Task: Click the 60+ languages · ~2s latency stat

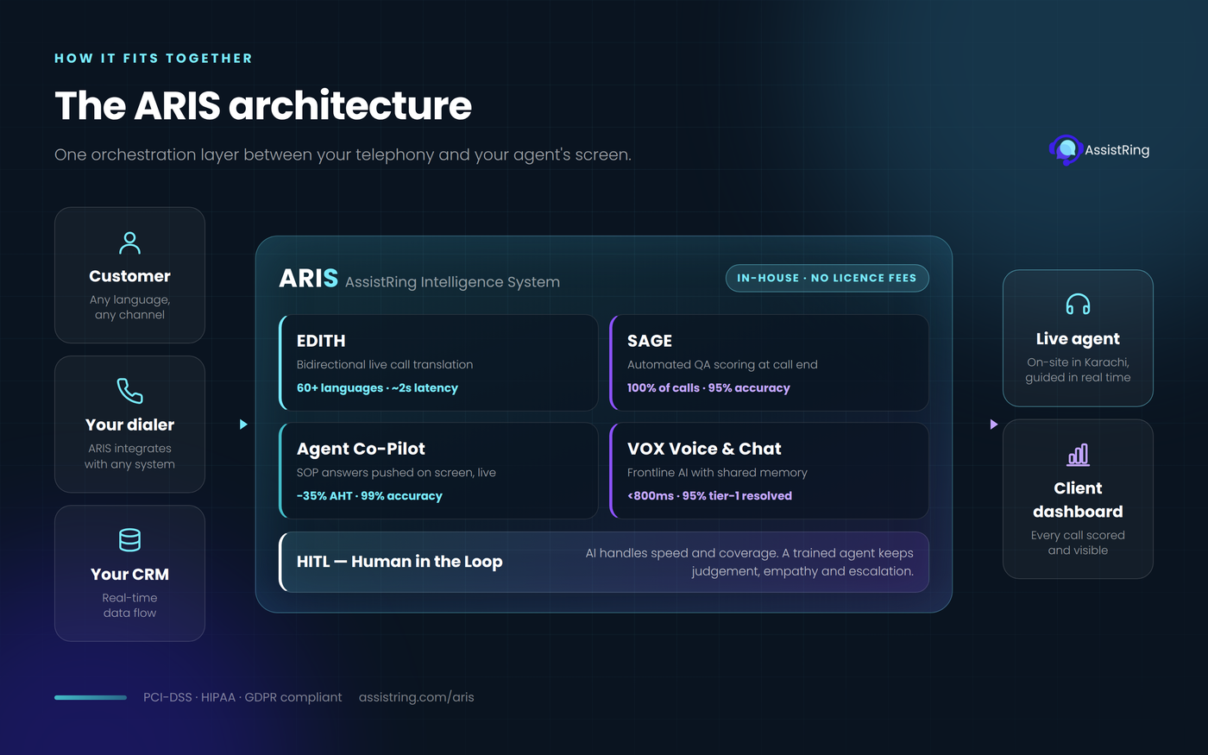Action: [377, 388]
